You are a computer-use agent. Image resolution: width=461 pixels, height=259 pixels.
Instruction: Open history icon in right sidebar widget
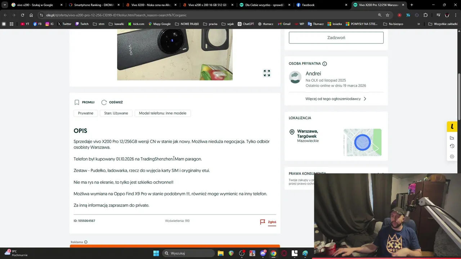(452, 146)
